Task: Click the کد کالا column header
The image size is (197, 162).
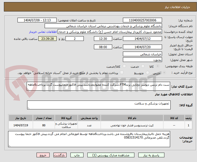Action: [x=174, y=118]
